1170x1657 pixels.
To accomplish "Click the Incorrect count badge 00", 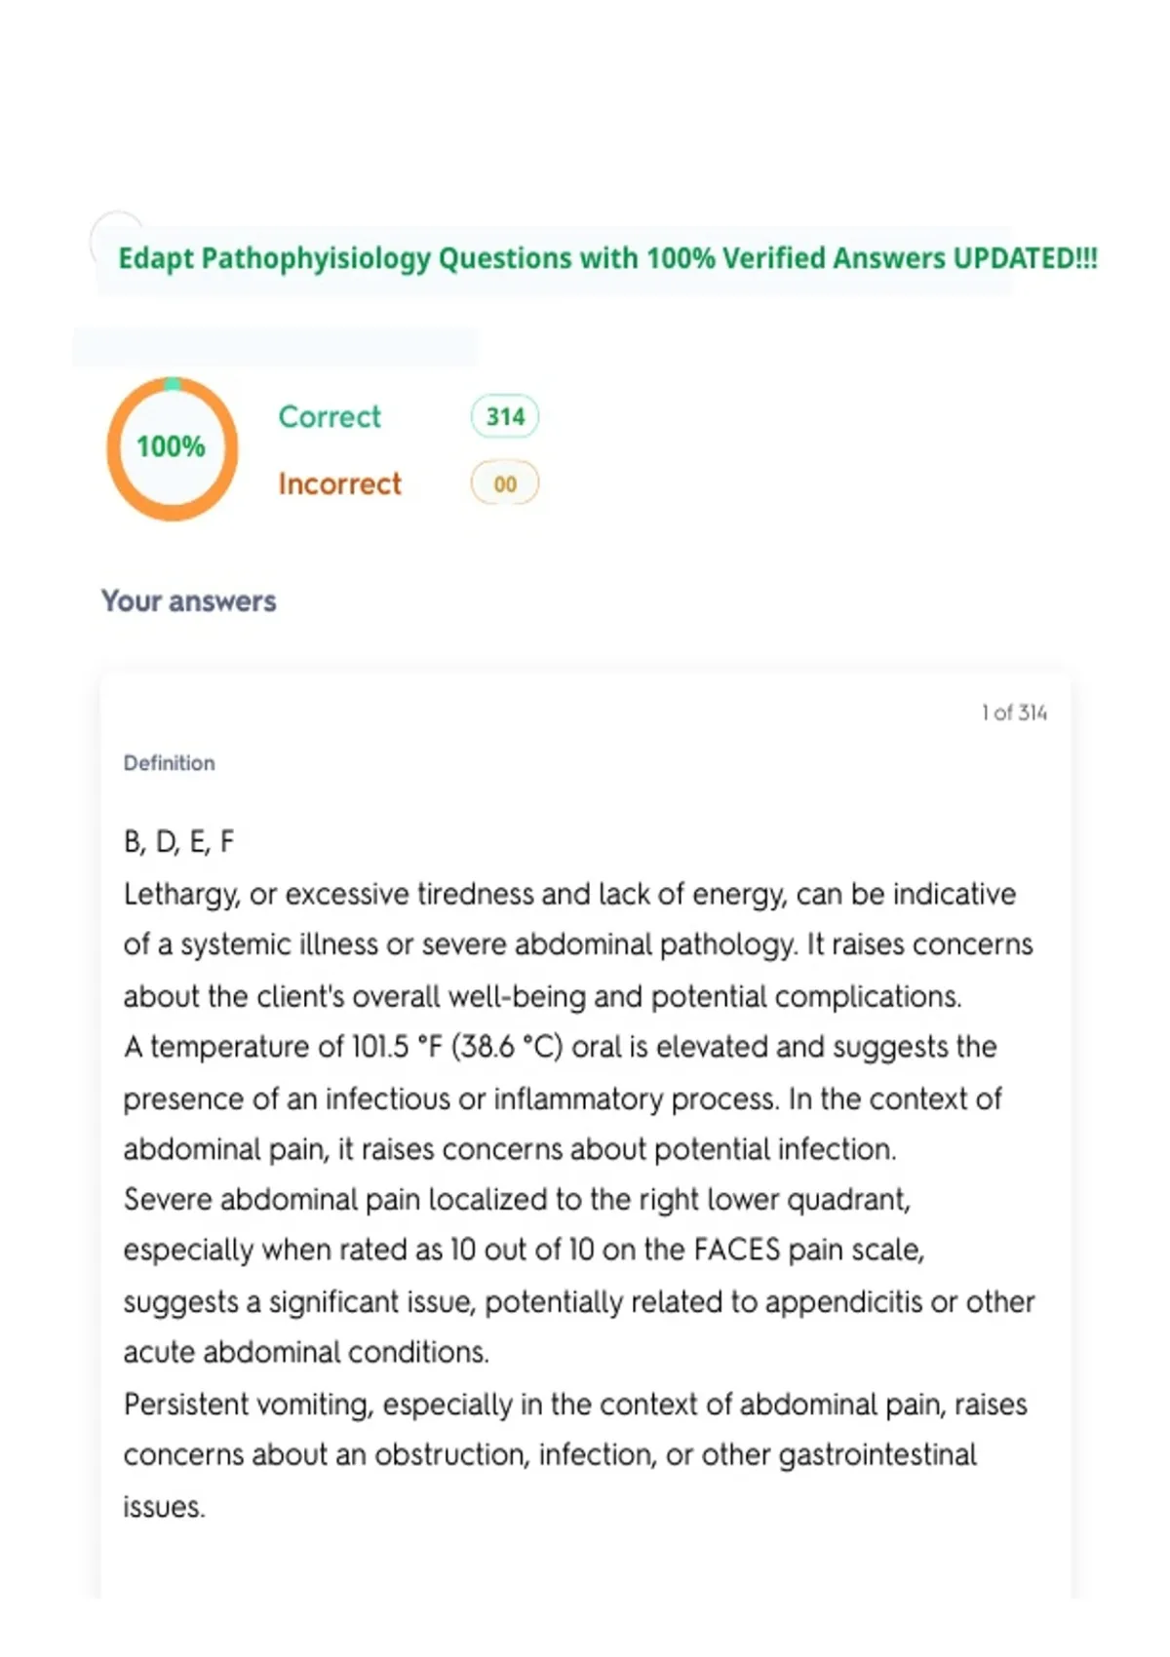I will pos(505,483).
